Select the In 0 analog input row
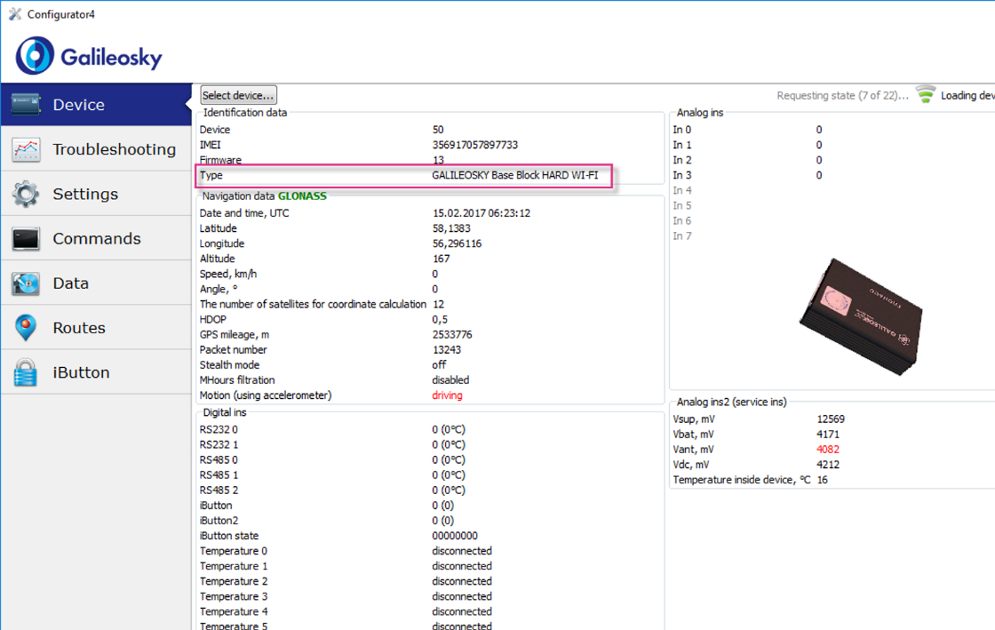Screen dimensions: 995x630 coord(747,130)
